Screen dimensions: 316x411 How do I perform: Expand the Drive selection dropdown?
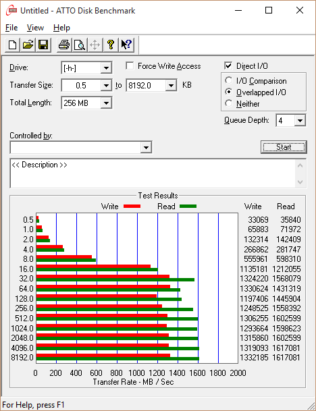[106, 68]
